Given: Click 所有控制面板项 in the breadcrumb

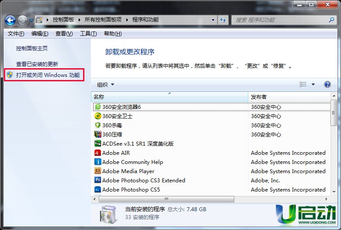Looking at the screenshot, I should pos(103,20).
